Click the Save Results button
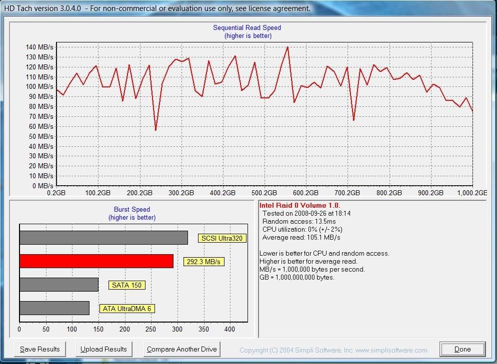Image resolution: width=497 pixels, height=364 pixels. (x=39, y=349)
